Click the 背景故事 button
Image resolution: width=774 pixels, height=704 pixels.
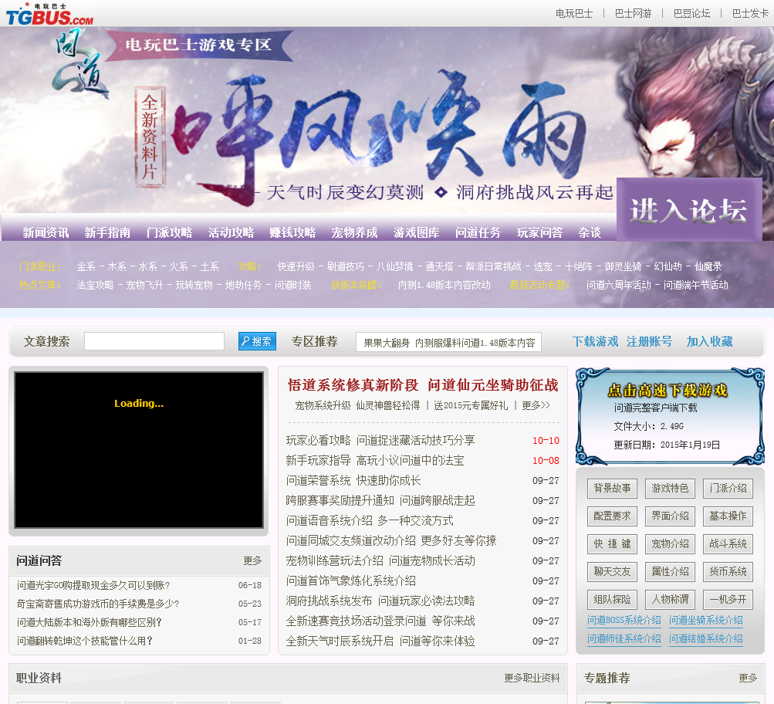tap(612, 489)
